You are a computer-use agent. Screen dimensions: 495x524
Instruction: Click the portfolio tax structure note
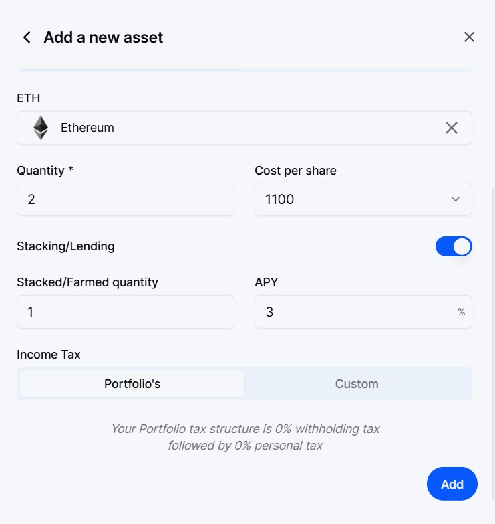point(245,437)
